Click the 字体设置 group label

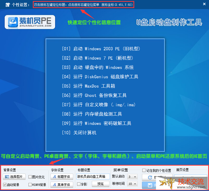point(57,170)
